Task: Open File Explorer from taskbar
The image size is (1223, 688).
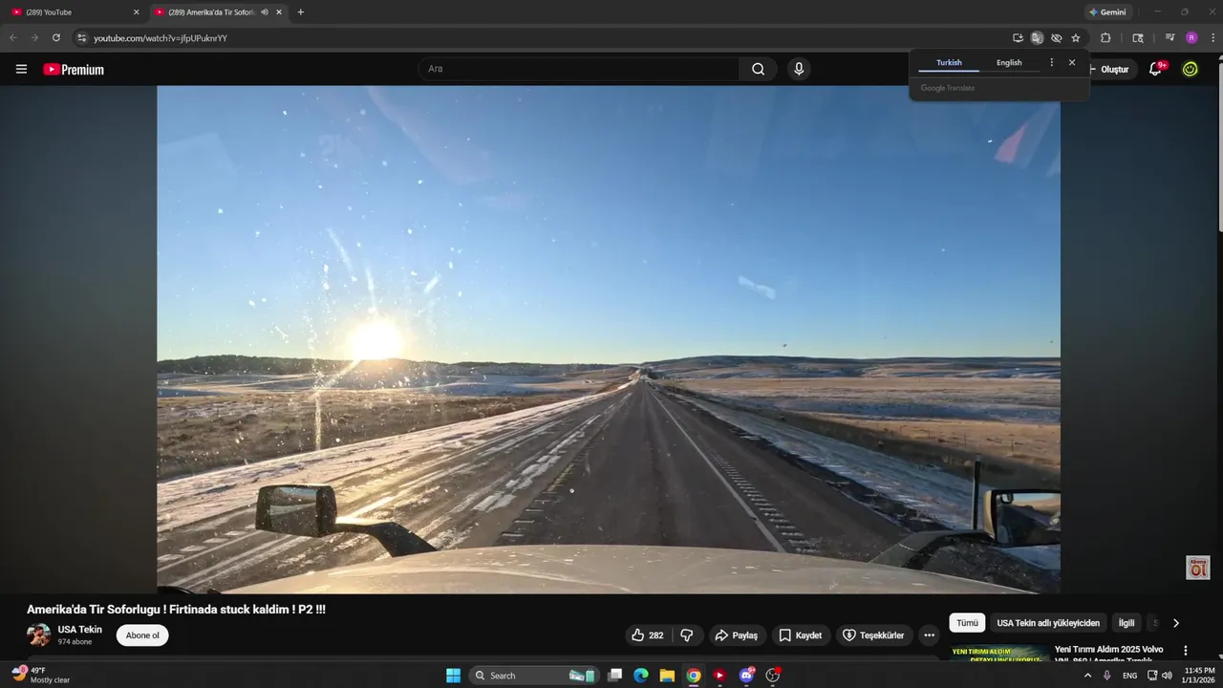Action: click(667, 676)
